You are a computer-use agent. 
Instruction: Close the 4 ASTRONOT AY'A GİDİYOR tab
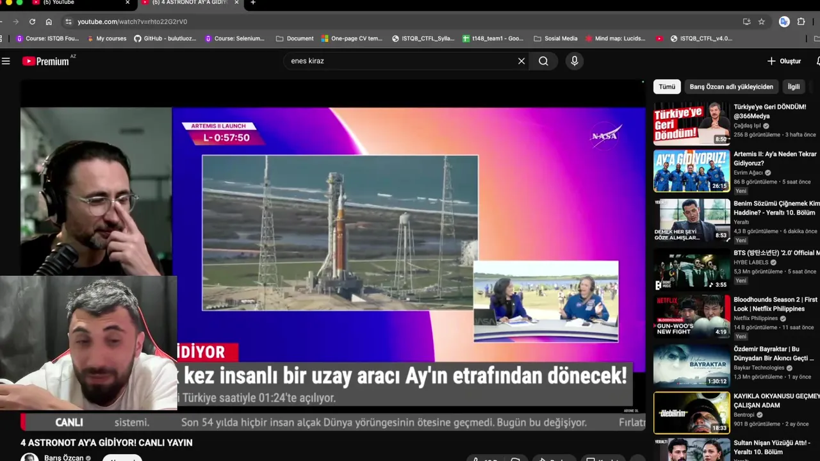[x=236, y=3]
